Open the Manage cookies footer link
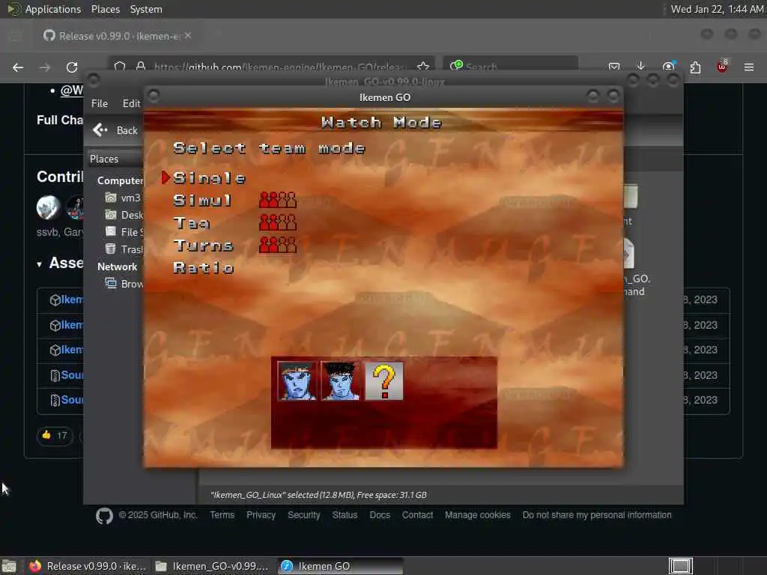The height and width of the screenshot is (575, 767). tap(477, 515)
